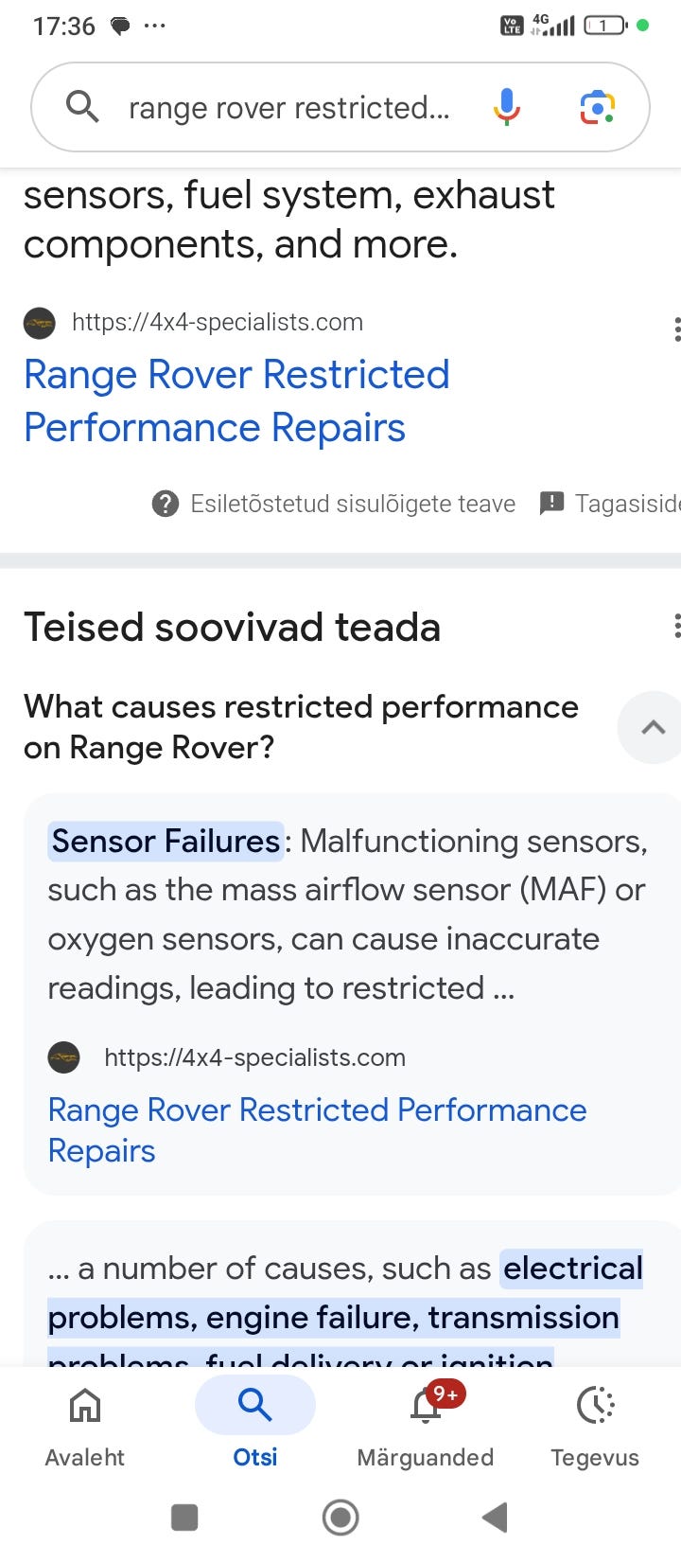Collapse the restricted performance question
This screenshot has width=681, height=1562.
653,727
